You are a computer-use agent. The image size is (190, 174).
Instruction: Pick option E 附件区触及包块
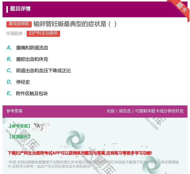click(27, 93)
